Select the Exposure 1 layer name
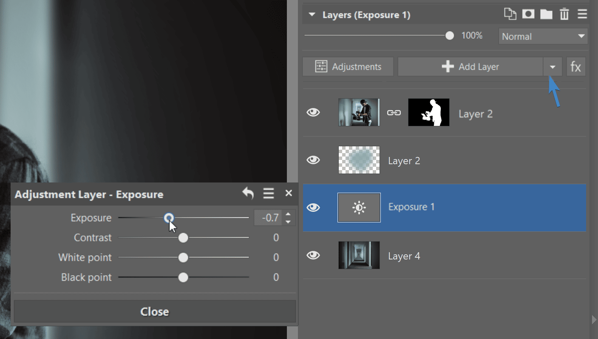The image size is (598, 339). pyautogui.click(x=411, y=207)
